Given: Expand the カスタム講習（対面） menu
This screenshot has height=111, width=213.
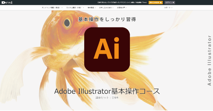Looking at the screenshot, I should (x=75, y=8).
